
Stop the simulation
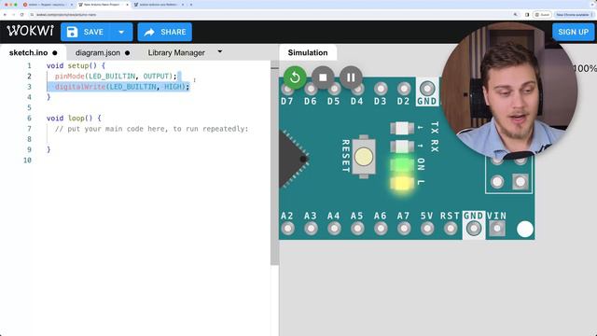[323, 77]
